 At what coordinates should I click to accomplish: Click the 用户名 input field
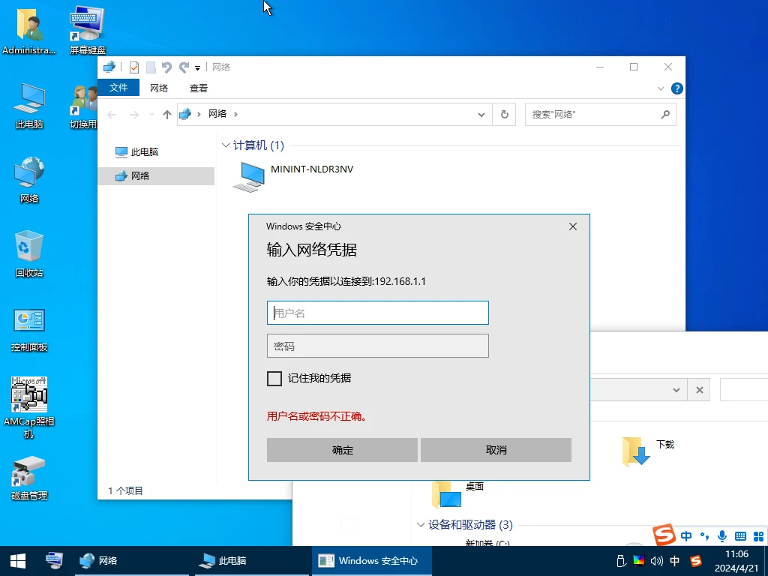pos(378,313)
